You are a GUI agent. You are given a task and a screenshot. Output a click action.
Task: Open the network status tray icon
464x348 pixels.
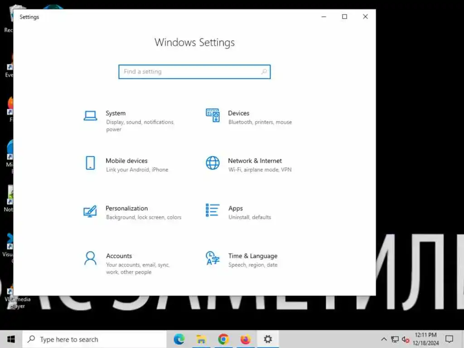395,339
